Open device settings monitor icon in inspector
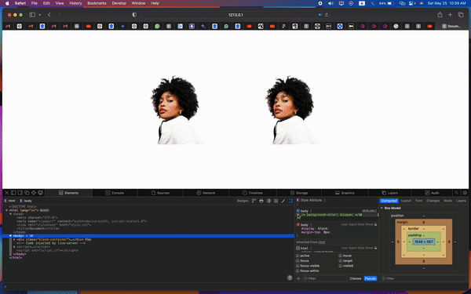Viewport: 471px width, 294px height. click(40, 193)
